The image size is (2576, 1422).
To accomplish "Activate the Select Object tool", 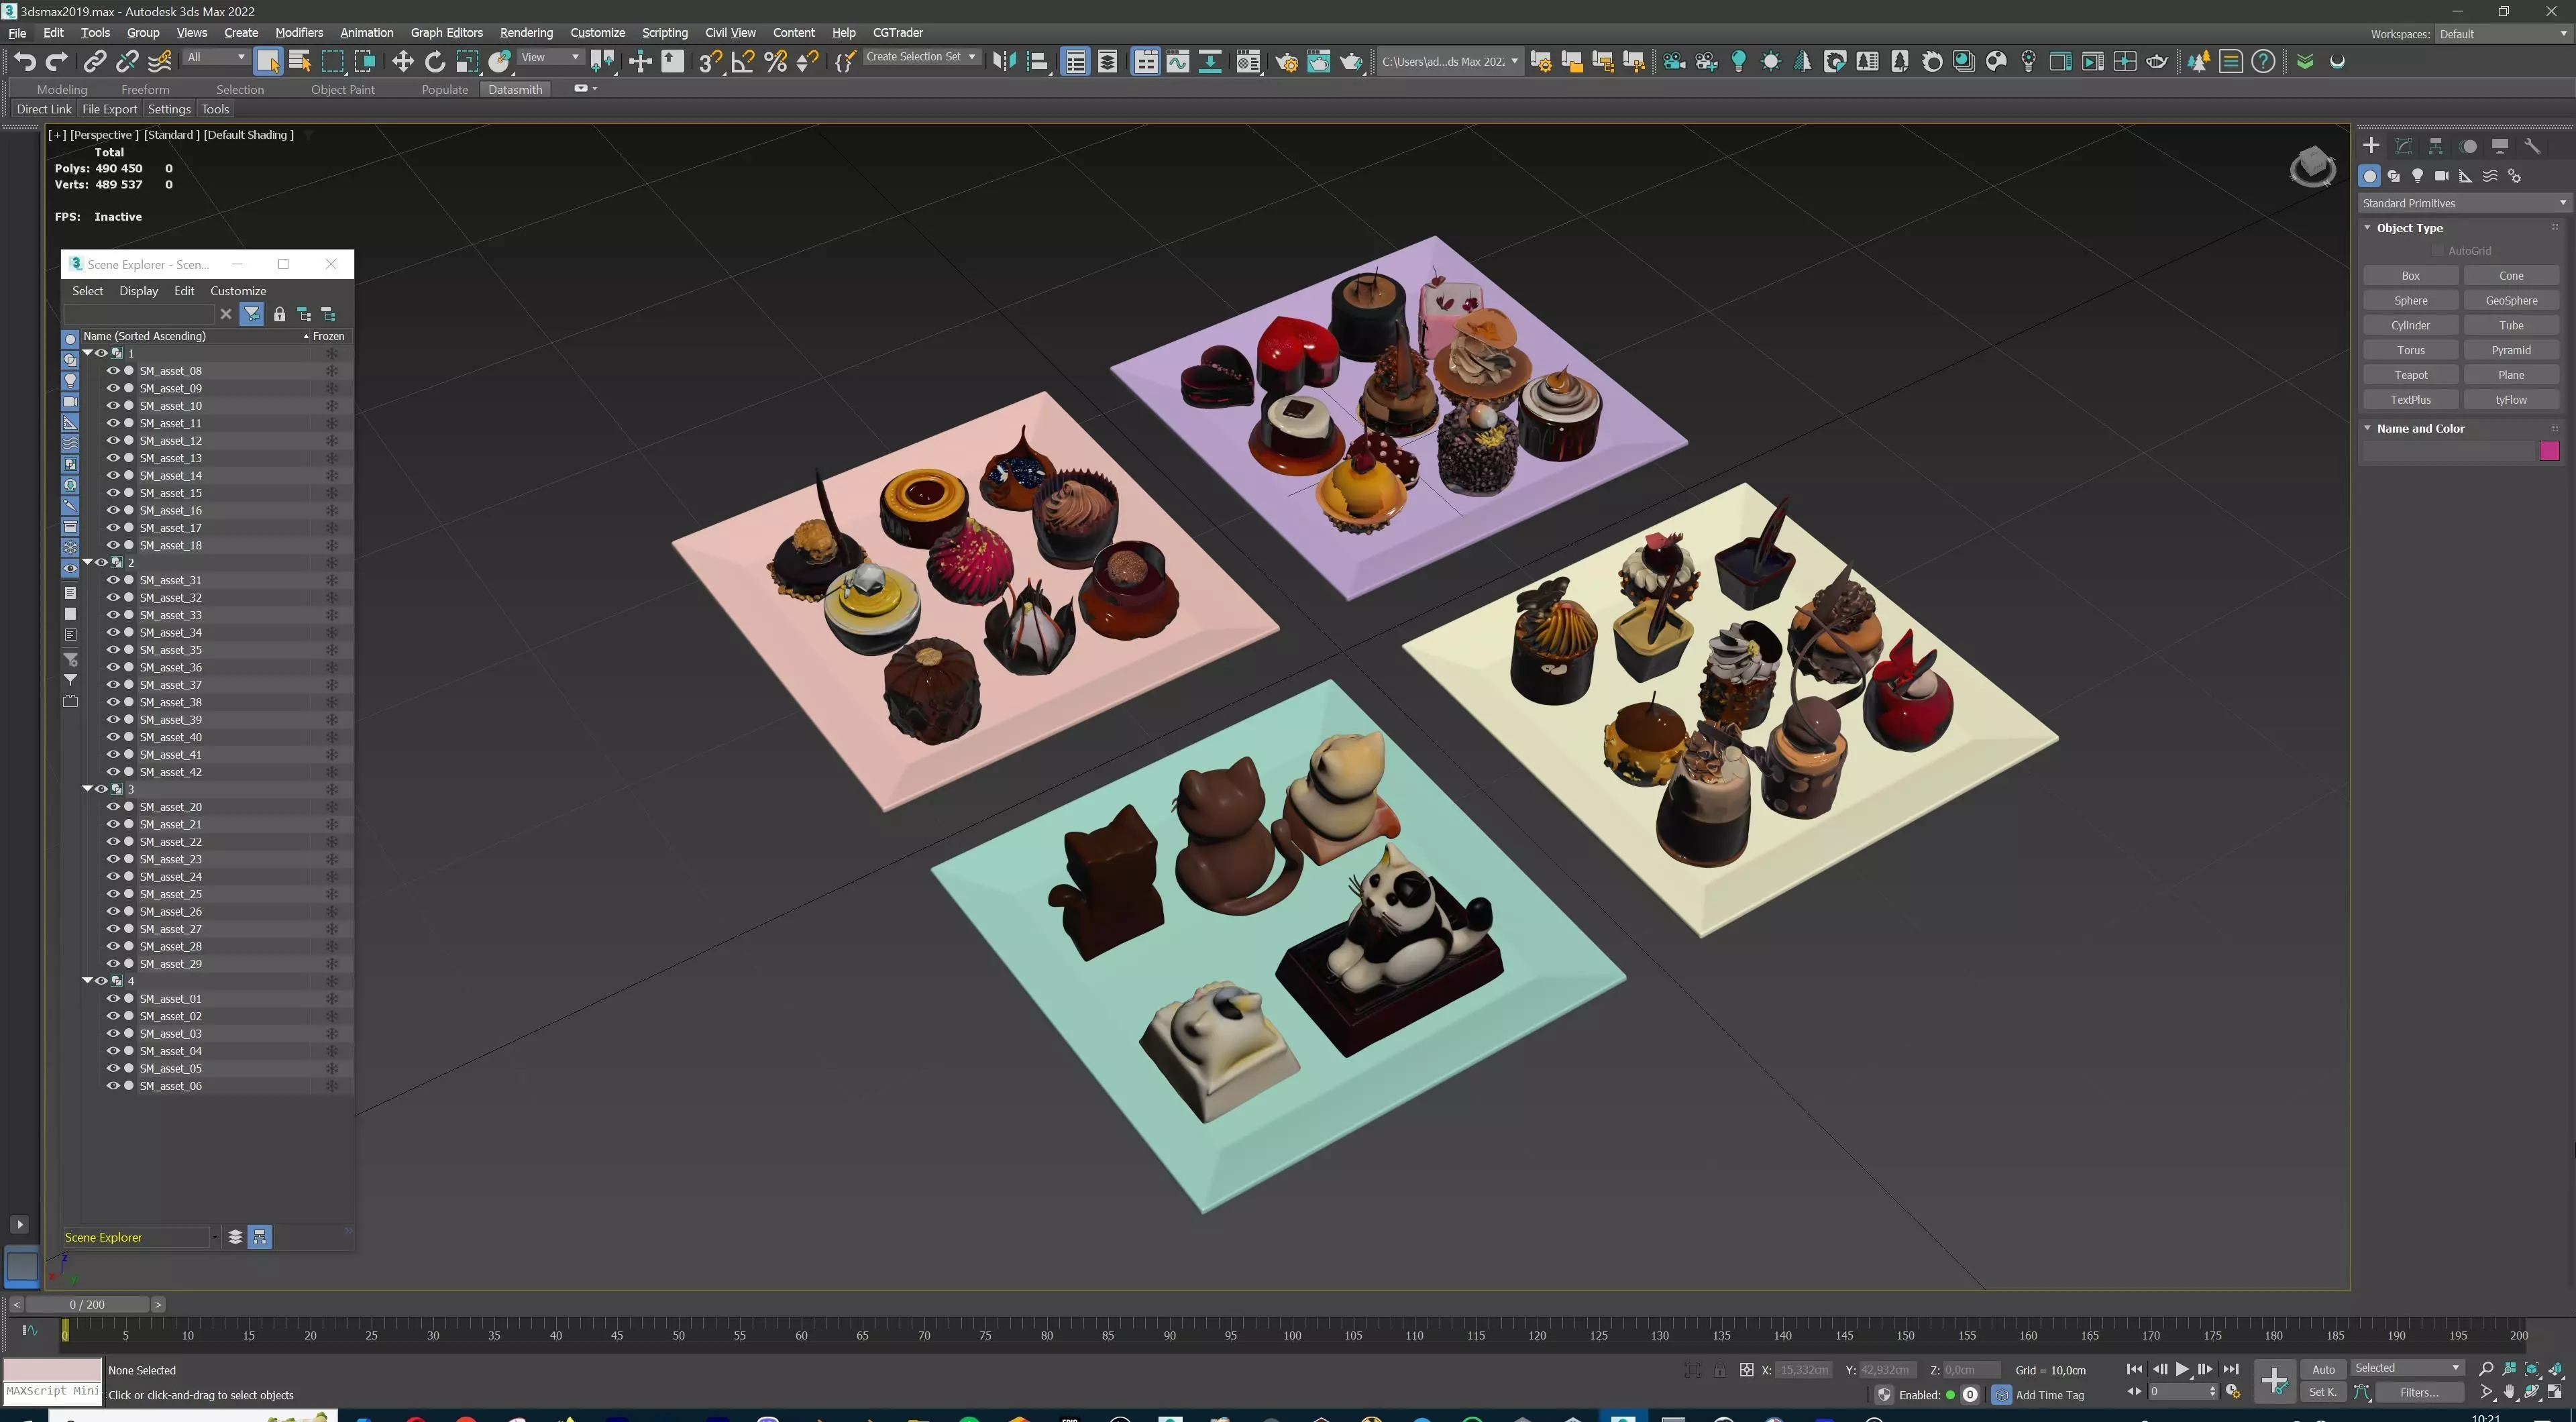I will coord(268,62).
